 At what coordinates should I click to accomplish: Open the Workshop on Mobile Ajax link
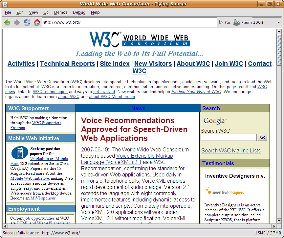pos(49,159)
